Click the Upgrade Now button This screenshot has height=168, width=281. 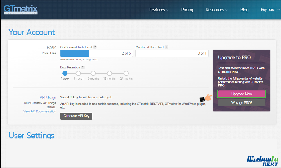point(241,94)
